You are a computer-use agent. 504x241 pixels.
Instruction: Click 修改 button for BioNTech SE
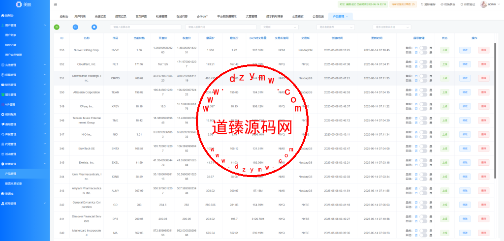465,149
